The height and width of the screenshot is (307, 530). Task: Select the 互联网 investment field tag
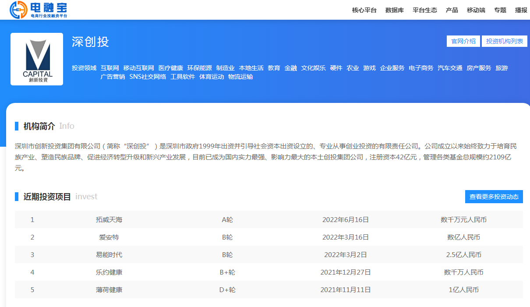point(110,68)
